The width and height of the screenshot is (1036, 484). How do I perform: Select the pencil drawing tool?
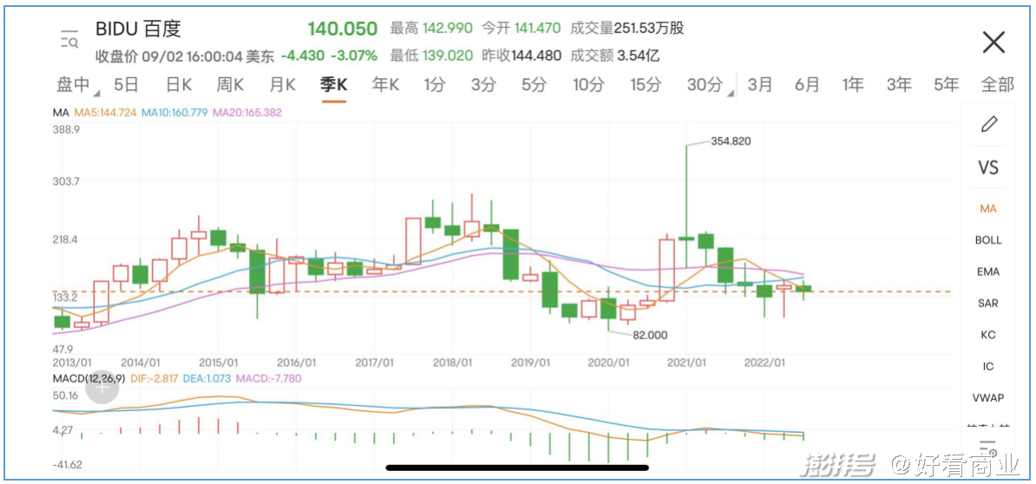pyautogui.click(x=988, y=124)
